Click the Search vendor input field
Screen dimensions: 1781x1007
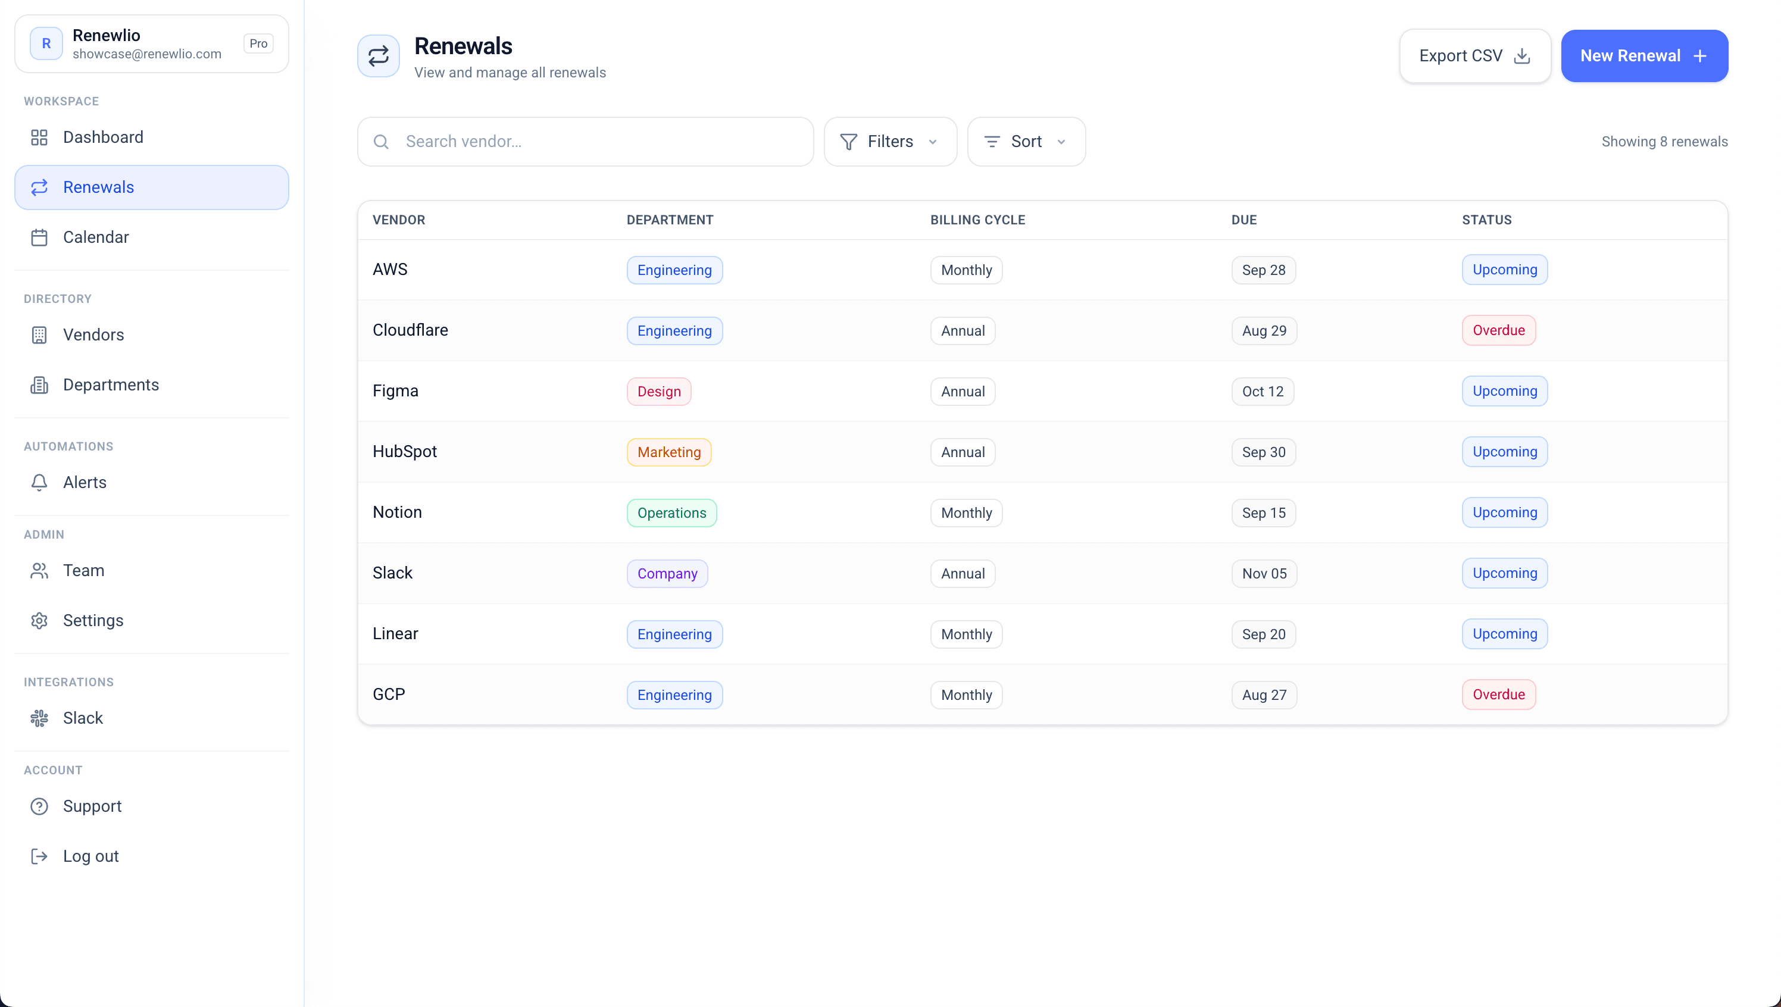595,142
